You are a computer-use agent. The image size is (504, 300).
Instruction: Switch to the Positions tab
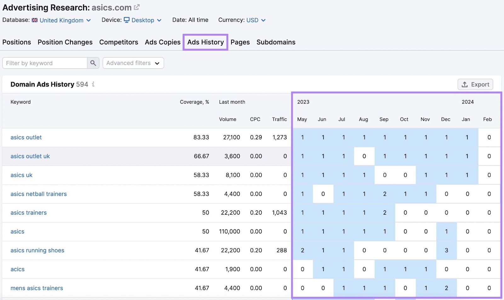pyautogui.click(x=16, y=42)
